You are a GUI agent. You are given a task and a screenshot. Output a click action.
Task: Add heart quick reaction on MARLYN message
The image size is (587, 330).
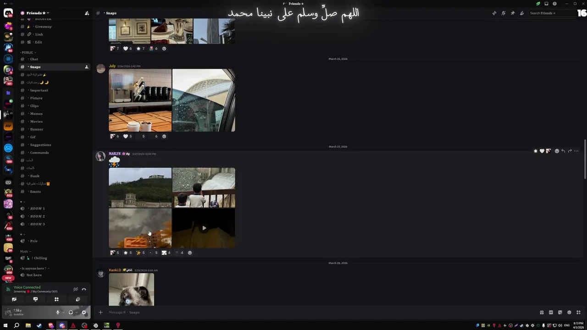[542, 151]
